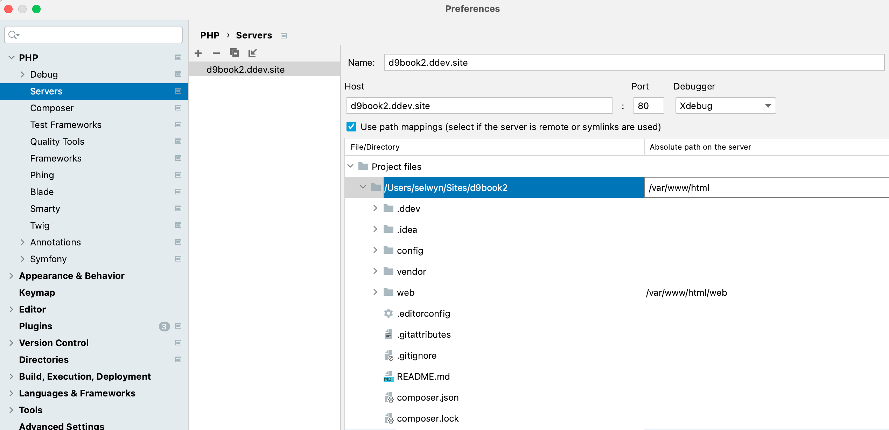This screenshot has height=430, width=889.
Task: Select d9book2.ddev.site in the server list
Action: [265, 69]
